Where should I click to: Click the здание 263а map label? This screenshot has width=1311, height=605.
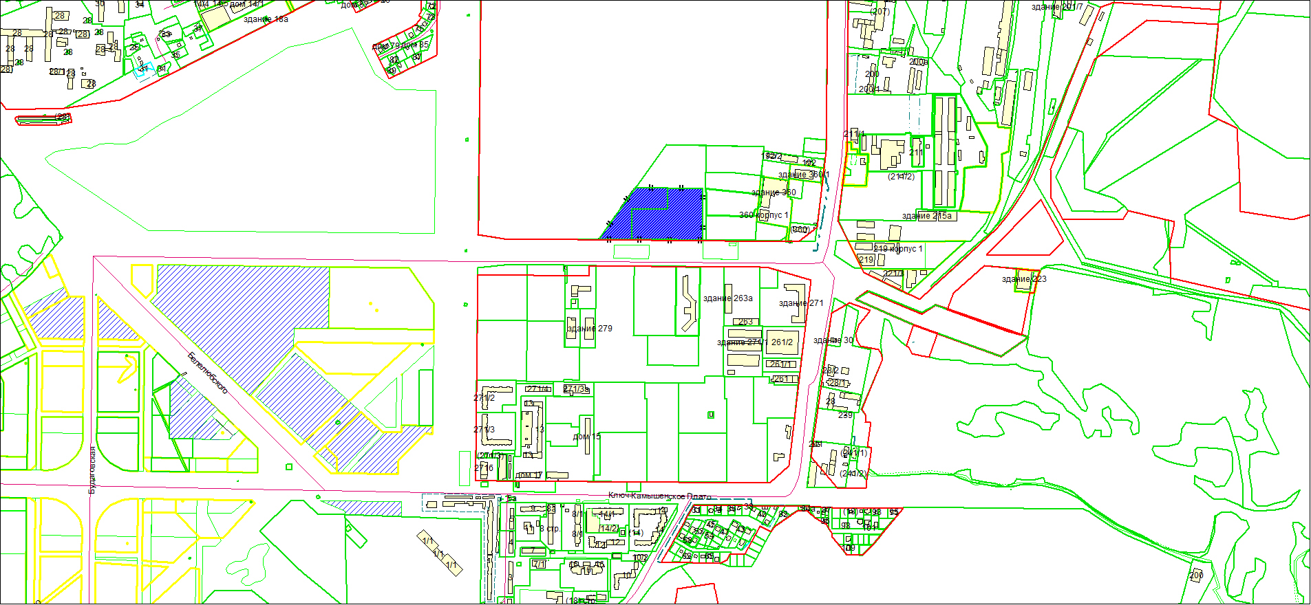coord(727,298)
